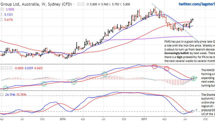Click the Stochastic %D value 15.7696
215x121 pixels.
pos(21,95)
